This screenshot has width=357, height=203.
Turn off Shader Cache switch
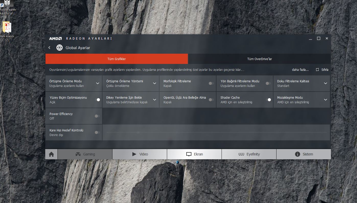point(268,100)
